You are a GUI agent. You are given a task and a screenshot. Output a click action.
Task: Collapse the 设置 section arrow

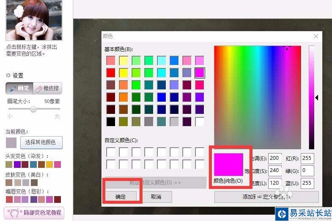click(x=8, y=75)
